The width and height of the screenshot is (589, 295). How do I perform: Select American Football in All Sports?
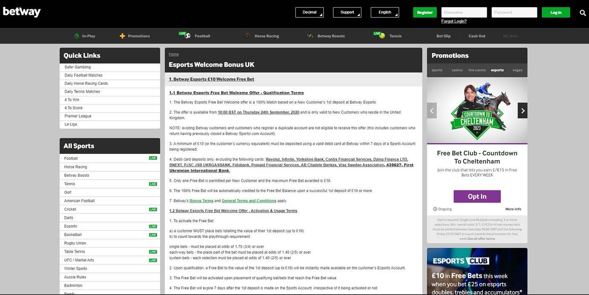(x=110, y=201)
